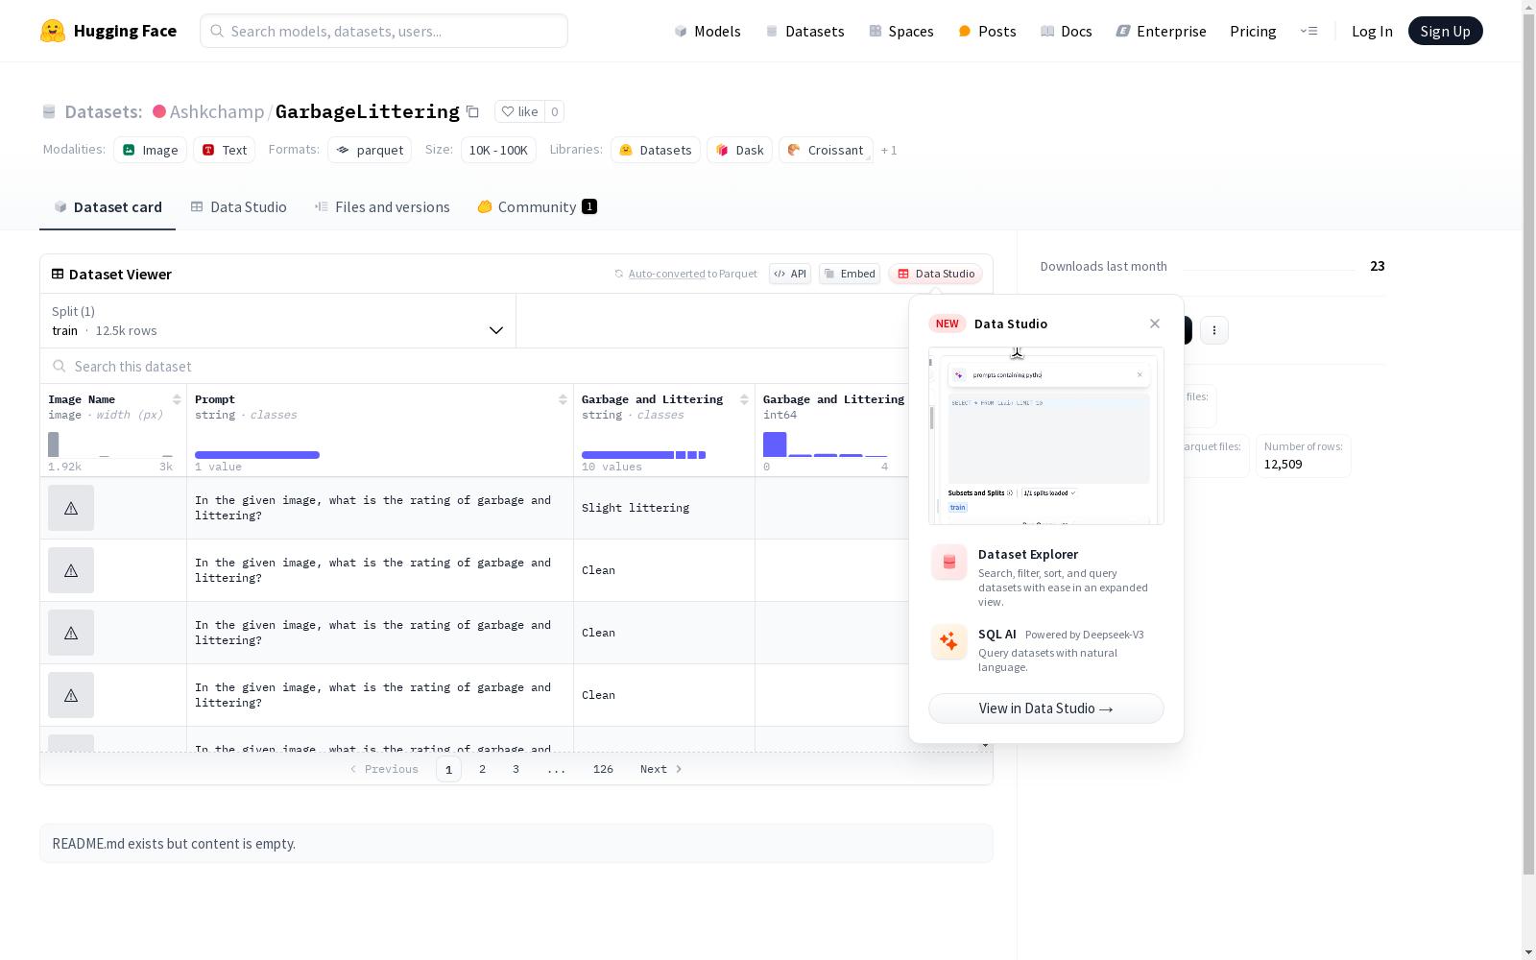Select the 10K - 100K size tag
This screenshot has height=960, width=1536.
[498, 150]
